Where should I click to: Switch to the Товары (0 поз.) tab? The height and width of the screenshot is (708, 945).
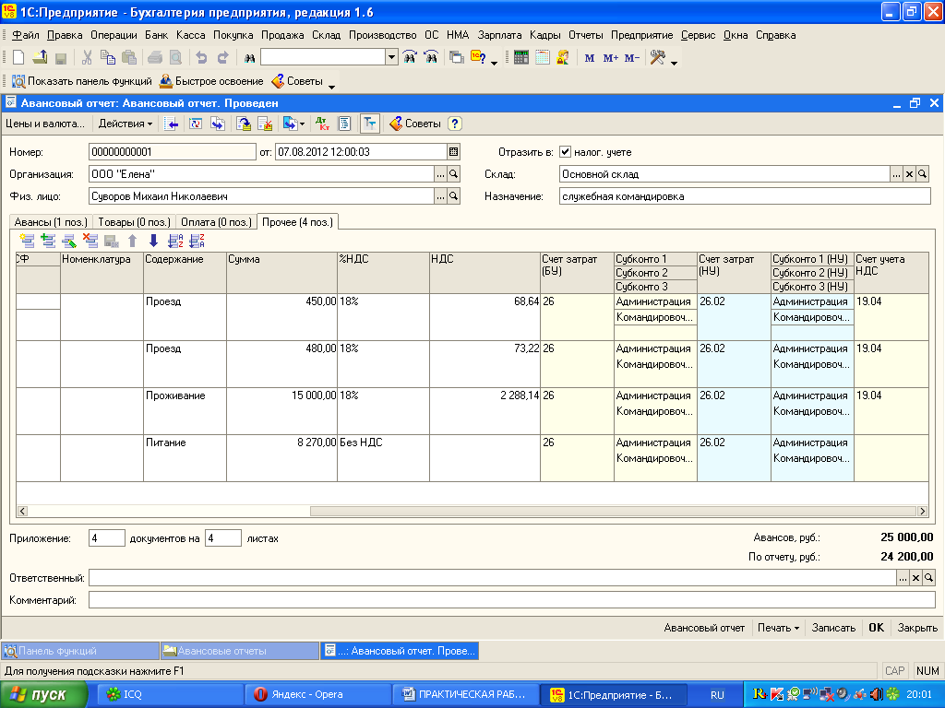pyautogui.click(x=135, y=222)
